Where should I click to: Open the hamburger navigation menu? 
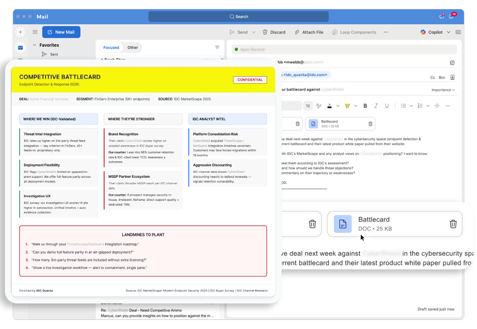(x=35, y=32)
